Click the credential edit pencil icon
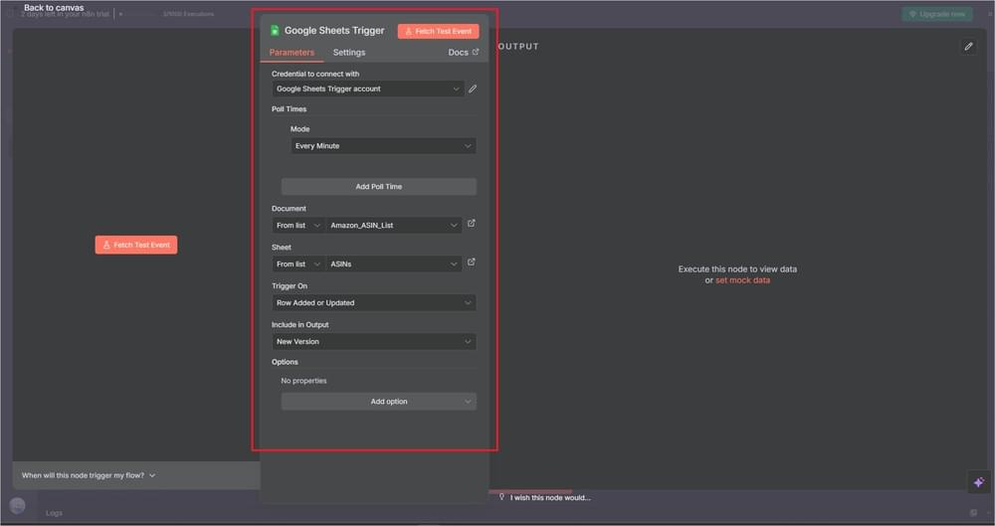The width and height of the screenshot is (995, 526). click(x=473, y=88)
